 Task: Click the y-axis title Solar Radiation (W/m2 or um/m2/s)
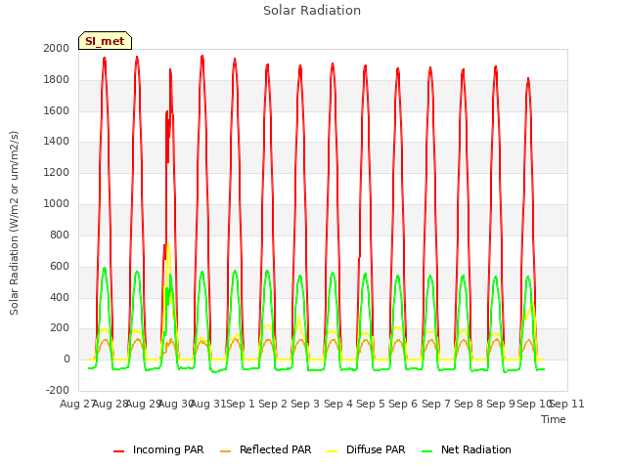pos(14,223)
